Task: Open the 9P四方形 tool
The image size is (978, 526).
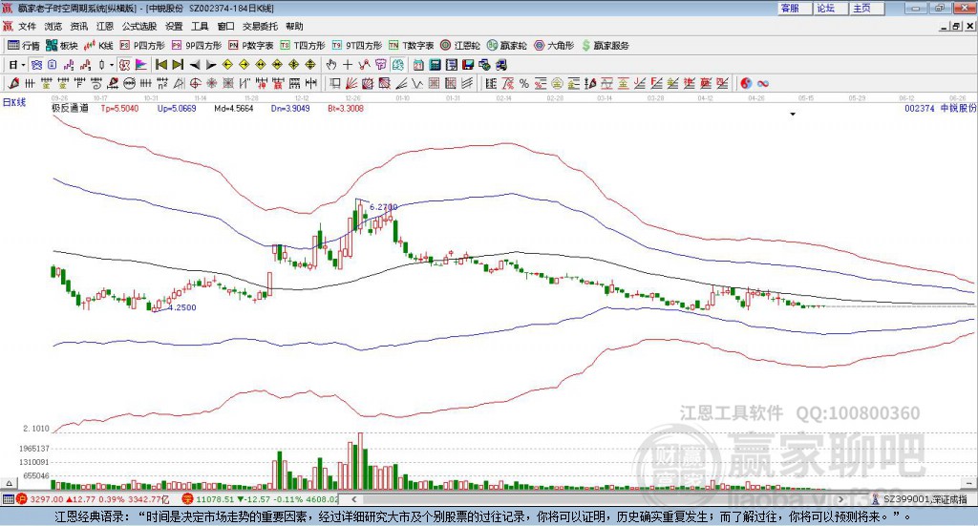Action: point(197,46)
